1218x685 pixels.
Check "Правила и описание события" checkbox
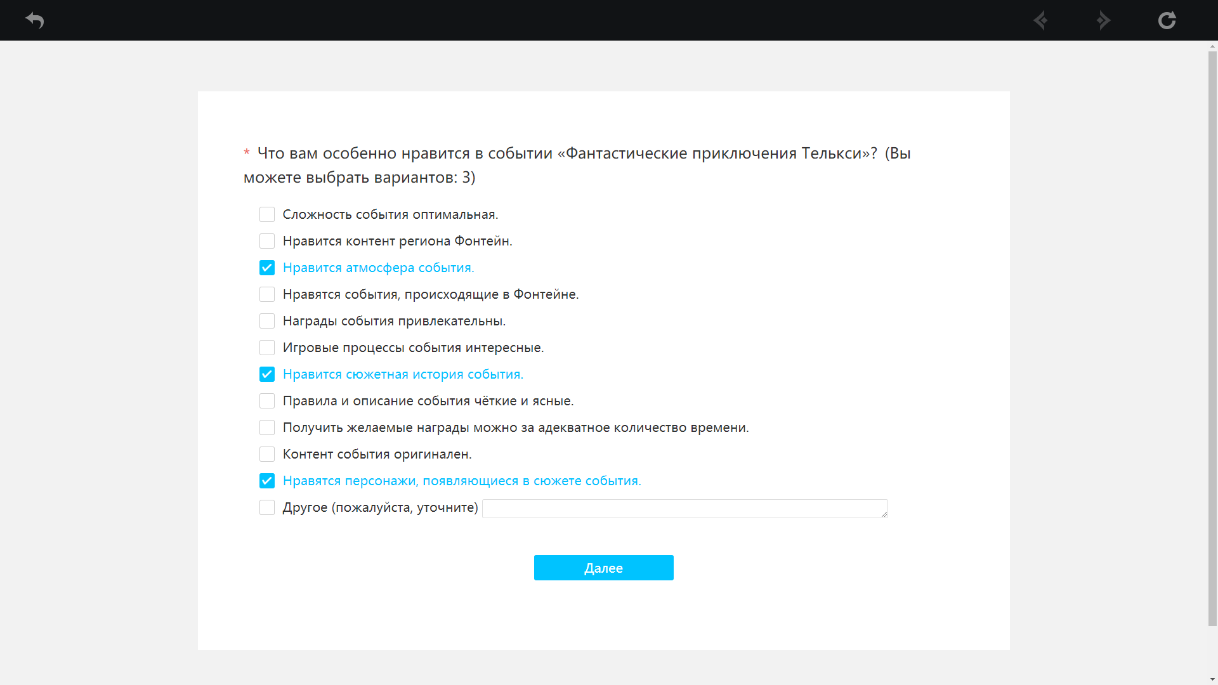(x=267, y=401)
